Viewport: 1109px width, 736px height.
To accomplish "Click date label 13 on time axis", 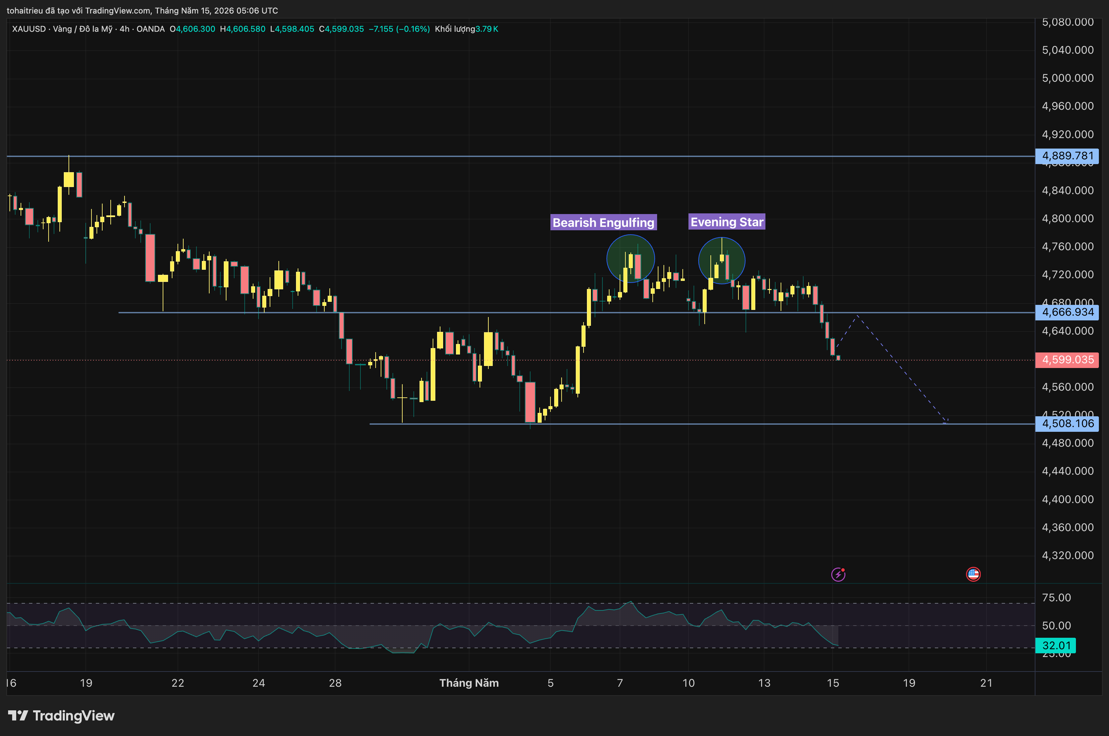I will pyautogui.click(x=764, y=683).
